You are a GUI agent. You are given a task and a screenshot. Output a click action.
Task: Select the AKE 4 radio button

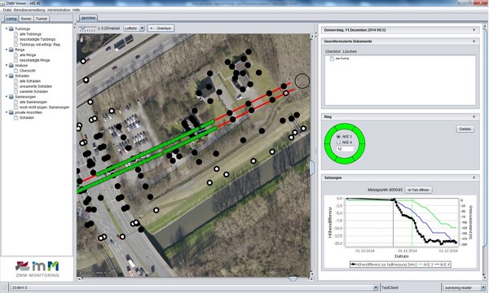click(338, 142)
